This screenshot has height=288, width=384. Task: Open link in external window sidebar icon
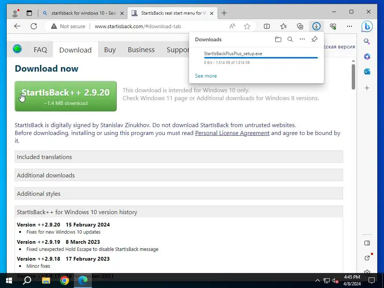(367, 258)
